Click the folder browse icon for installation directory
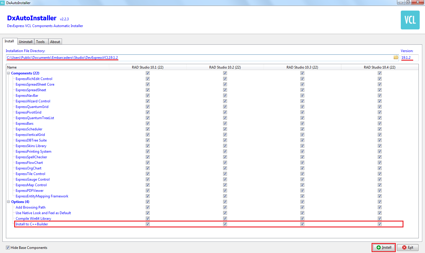Screen dimensions: 425x253 pyautogui.click(x=396, y=57)
